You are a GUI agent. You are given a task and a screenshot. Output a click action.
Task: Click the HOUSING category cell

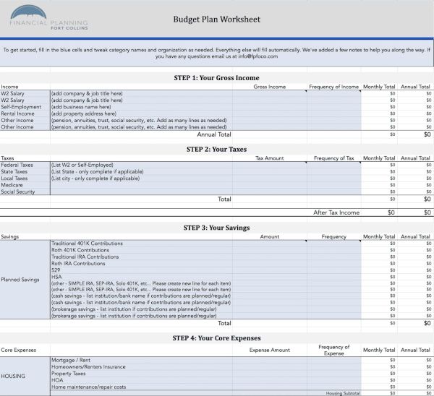(25, 376)
